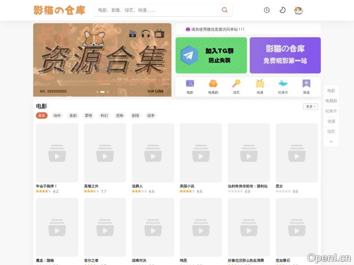Click 高墙之外 title link

click(x=91, y=186)
